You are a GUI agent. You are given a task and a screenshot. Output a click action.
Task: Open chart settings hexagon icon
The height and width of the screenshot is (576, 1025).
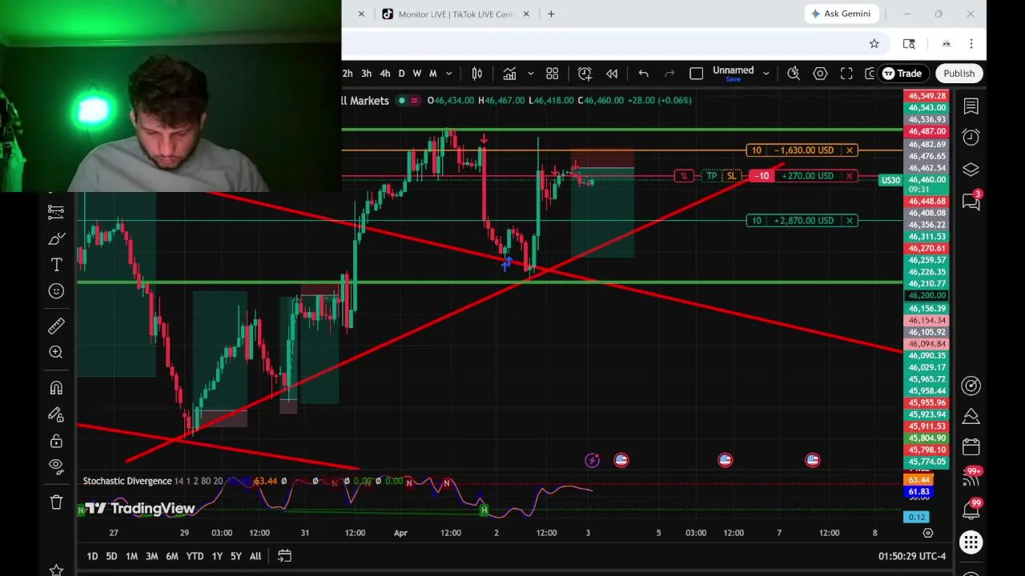[820, 74]
